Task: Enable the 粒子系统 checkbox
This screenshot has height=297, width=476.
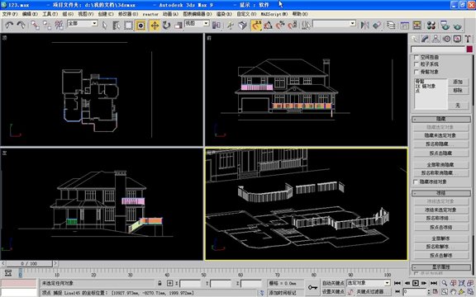Action: click(416, 64)
